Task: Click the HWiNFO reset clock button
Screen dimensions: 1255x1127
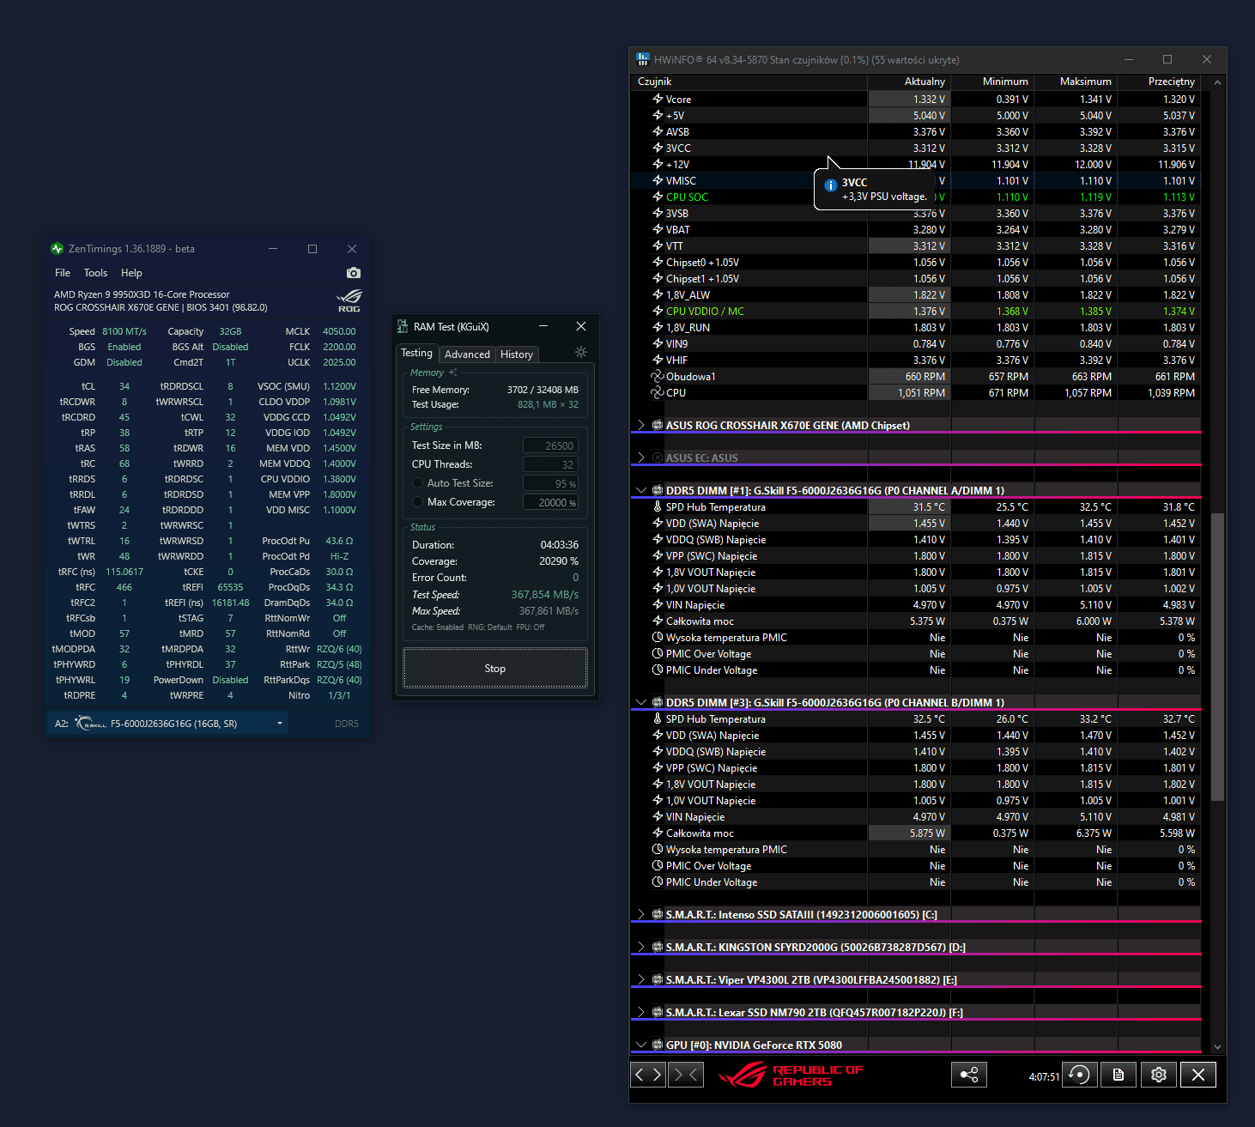Action: (1080, 1075)
